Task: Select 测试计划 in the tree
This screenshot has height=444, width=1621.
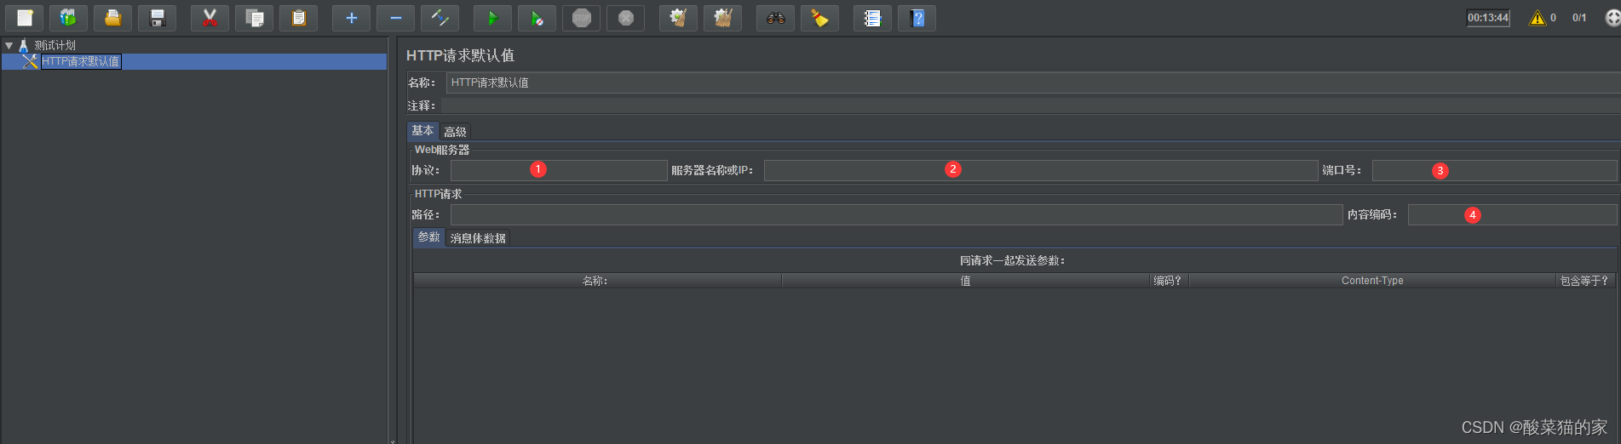Action: [55, 45]
